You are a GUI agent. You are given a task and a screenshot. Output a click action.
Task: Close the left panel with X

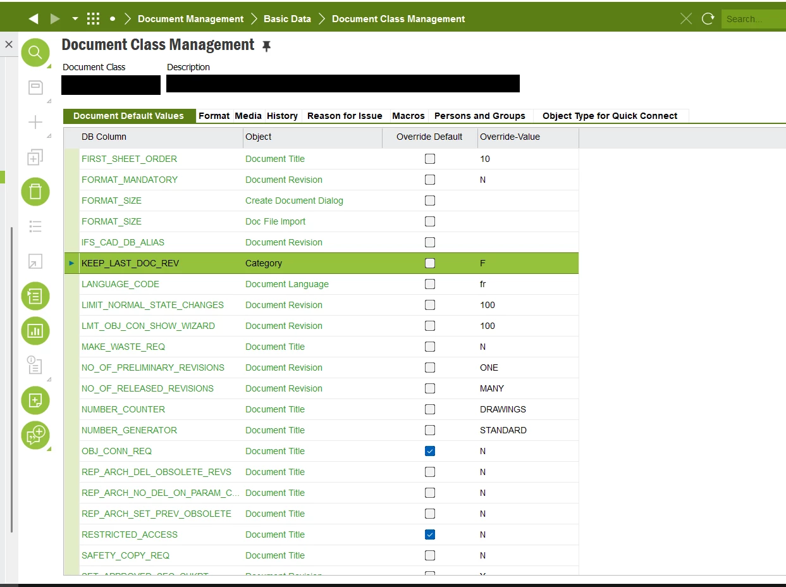(x=9, y=44)
